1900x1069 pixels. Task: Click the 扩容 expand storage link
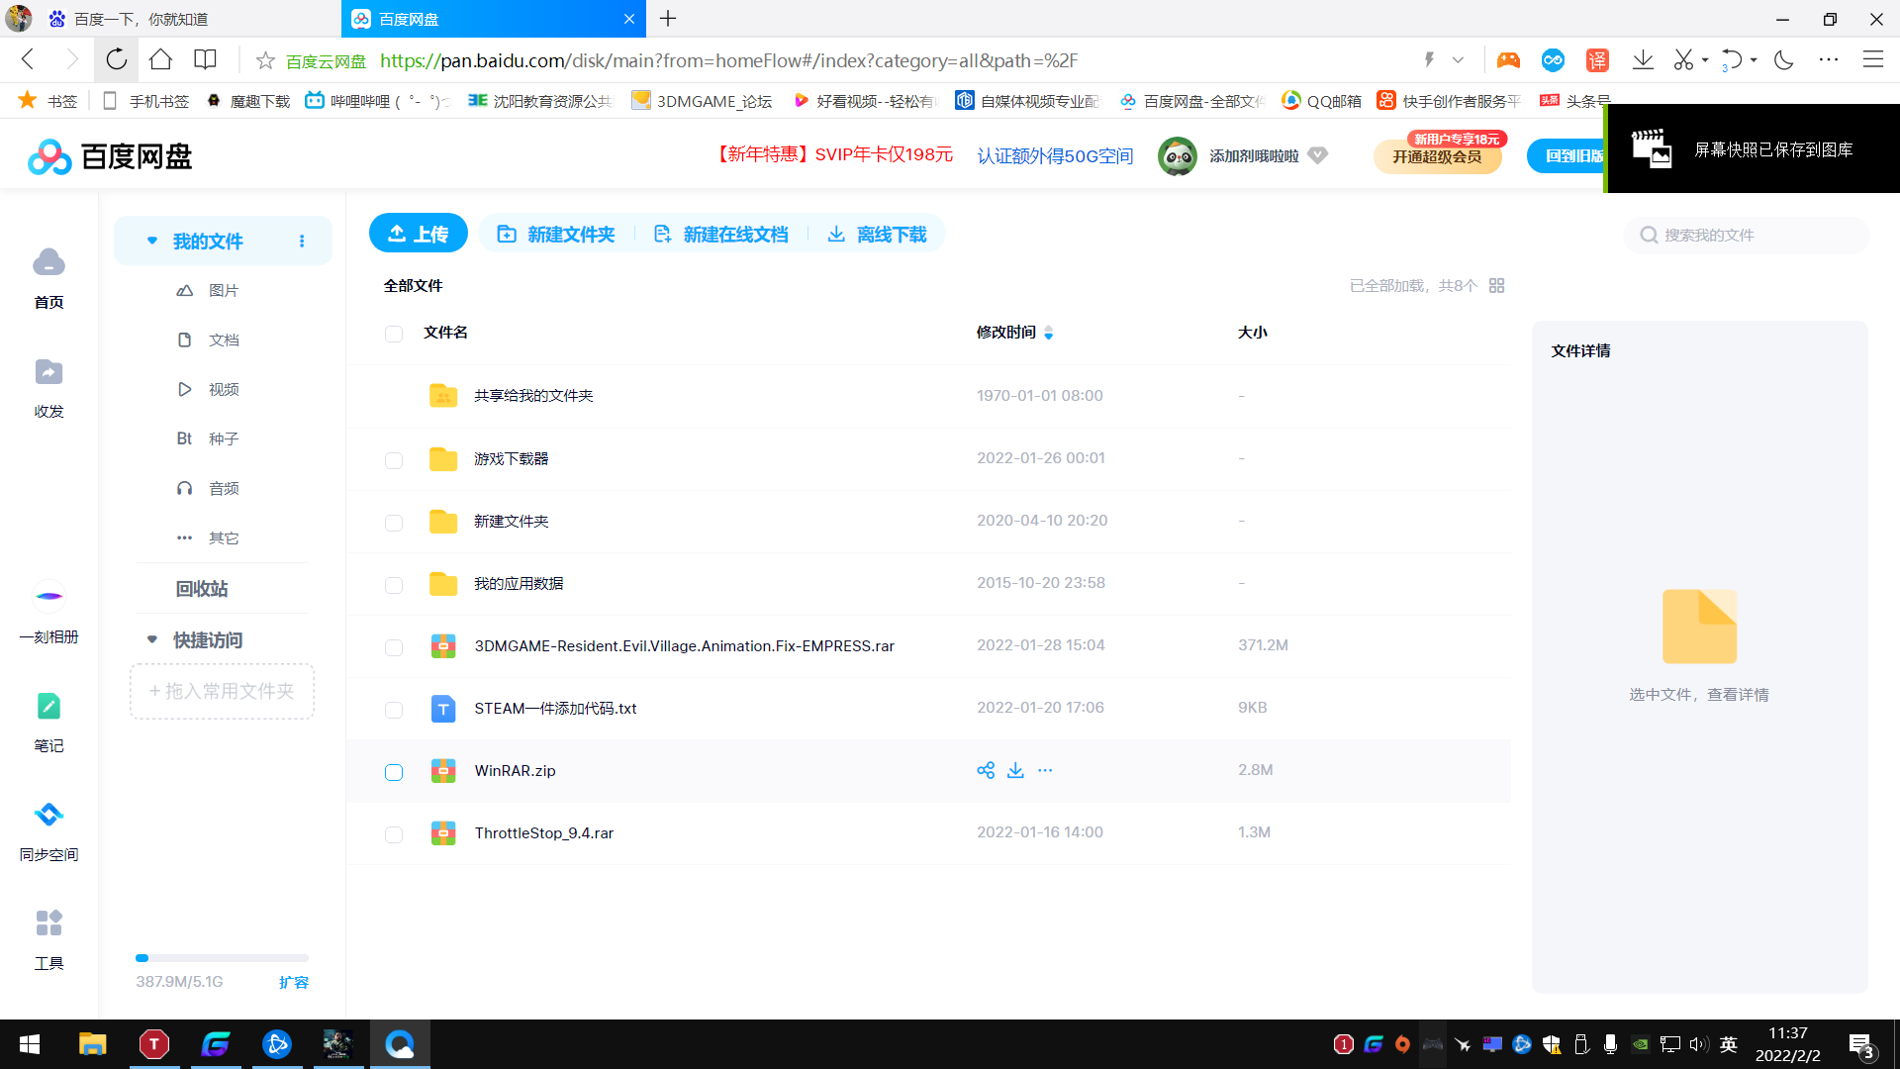point(294,982)
